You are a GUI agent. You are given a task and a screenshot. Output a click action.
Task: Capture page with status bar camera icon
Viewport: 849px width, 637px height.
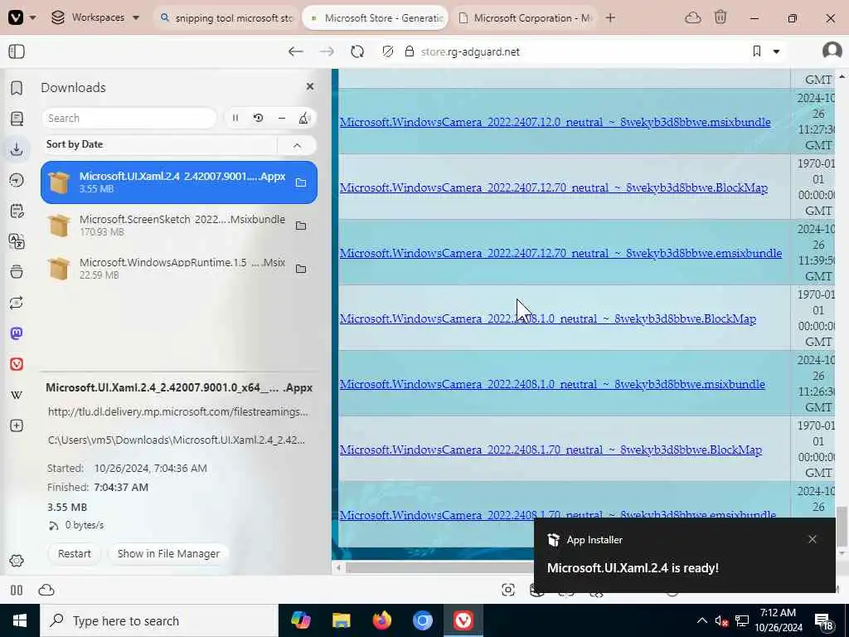click(x=508, y=590)
